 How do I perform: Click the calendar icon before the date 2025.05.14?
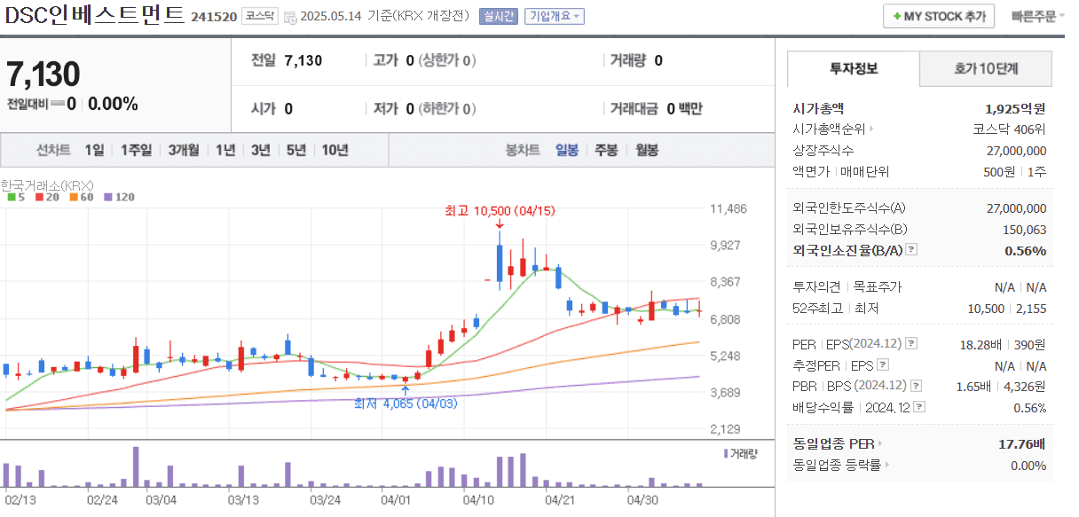tap(290, 16)
